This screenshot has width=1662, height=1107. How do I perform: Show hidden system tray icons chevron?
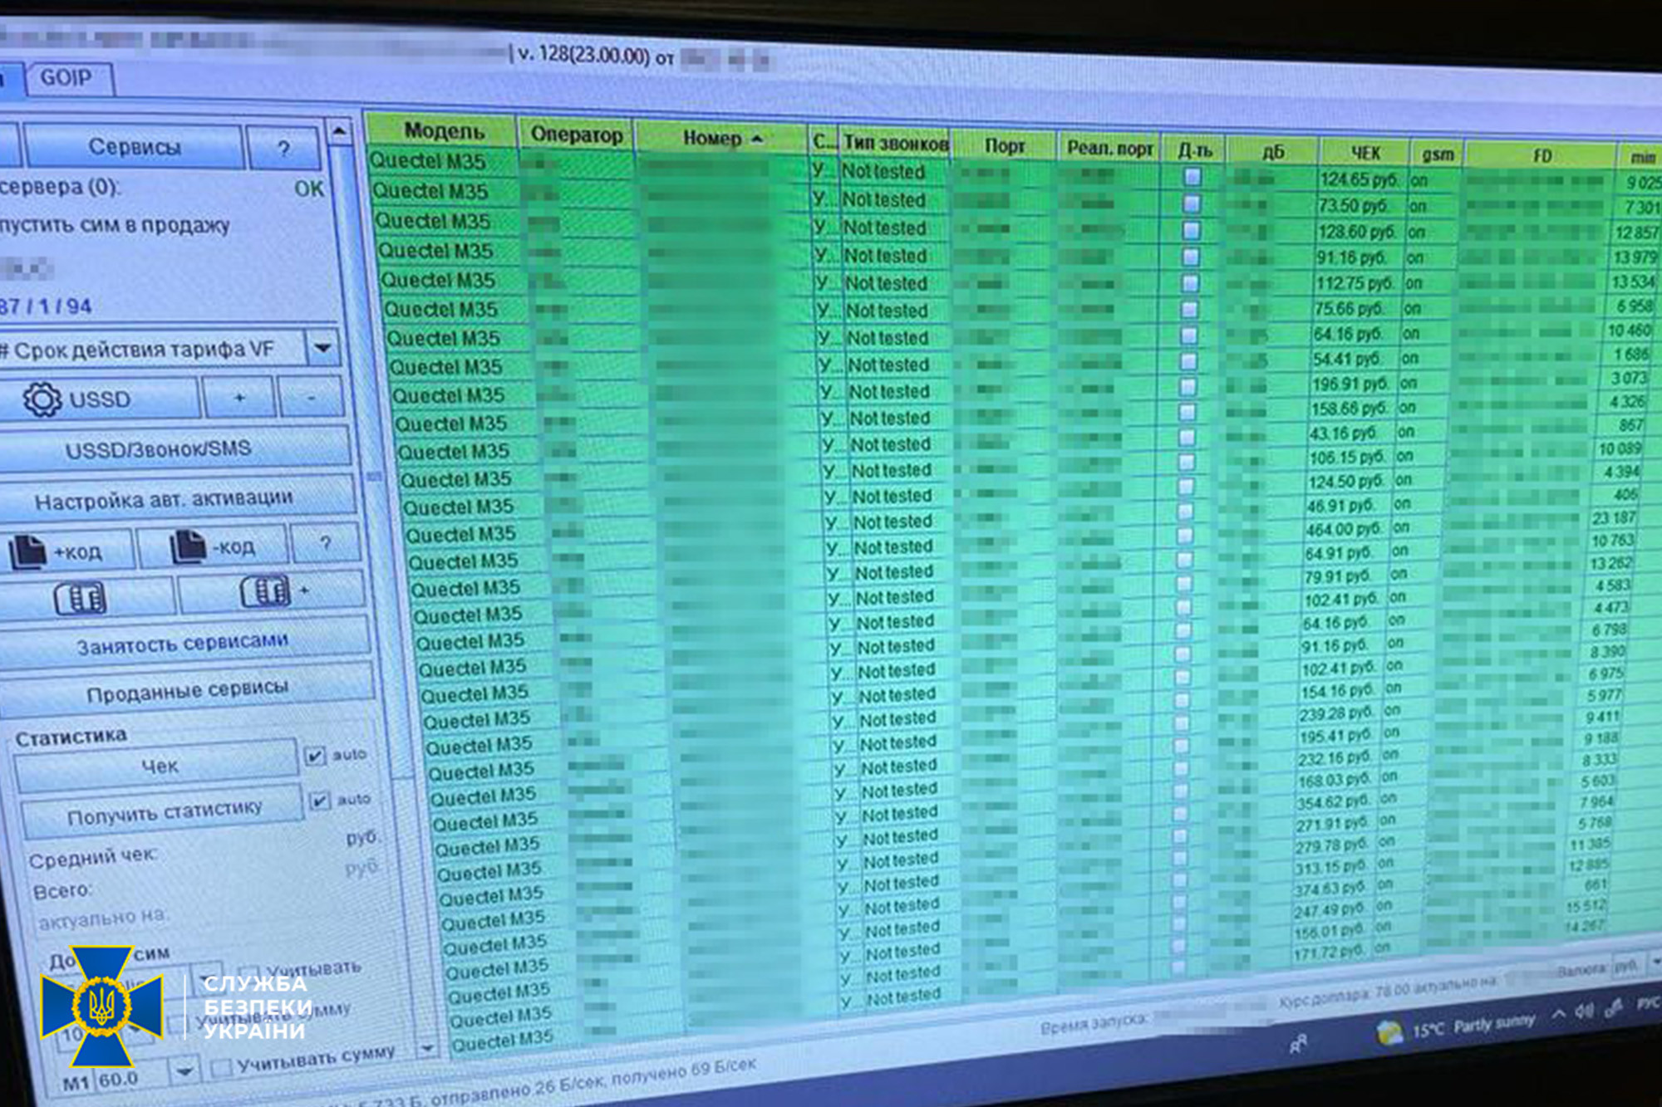click(1557, 1014)
